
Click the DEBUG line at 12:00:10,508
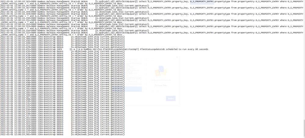click(62, 99)
